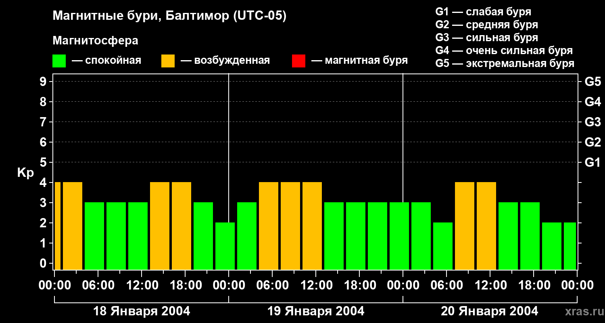
Task: Click the thin orange bar starting 18 Января
Action: pos(57,226)
